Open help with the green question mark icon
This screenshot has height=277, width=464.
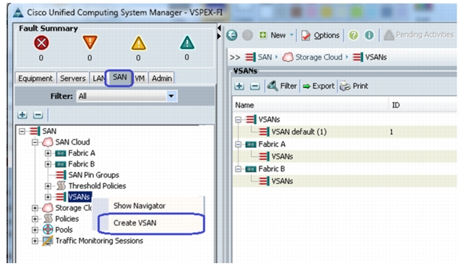pos(353,35)
